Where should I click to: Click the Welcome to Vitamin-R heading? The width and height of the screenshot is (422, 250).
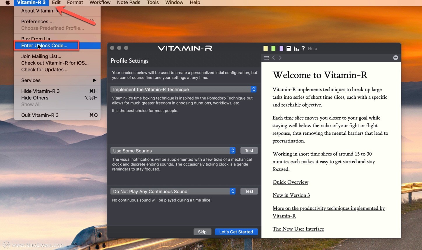click(x=320, y=75)
